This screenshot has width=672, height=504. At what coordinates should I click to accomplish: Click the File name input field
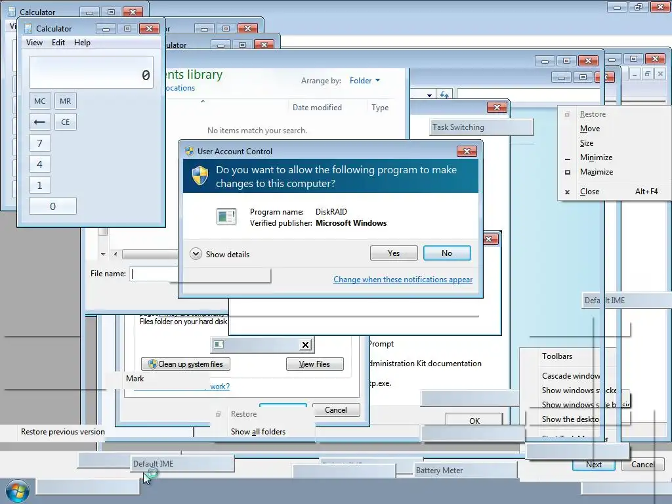(154, 274)
